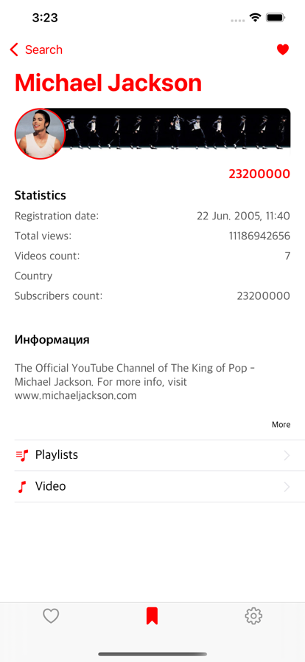This screenshot has width=305, height=662.
Task: Show More channel description text
Action: tap(281, 424)
